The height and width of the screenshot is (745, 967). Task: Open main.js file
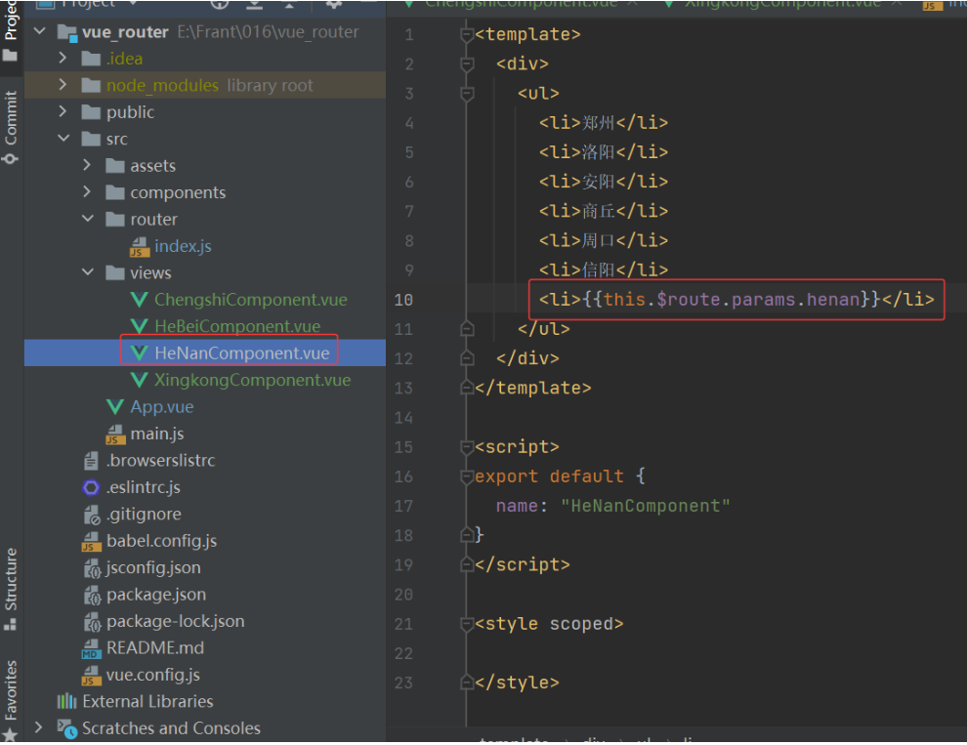pos(156,434)
